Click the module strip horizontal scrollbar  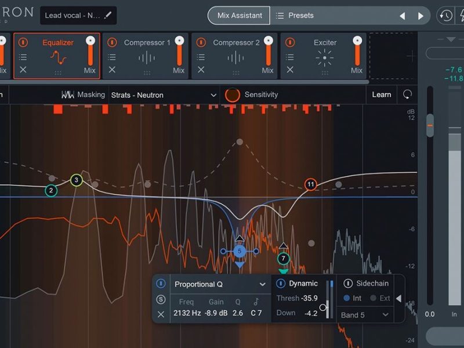pyautogui.click(x=184, y=81)
